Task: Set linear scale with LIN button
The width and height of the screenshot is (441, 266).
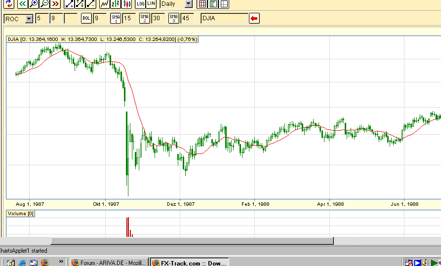Action: click(x=151, y=3)
